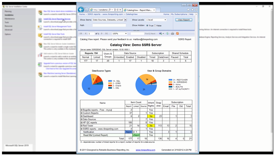Select True for Show Hidden
The width and height of the screenshot is (275, 156).
point(147,25)
